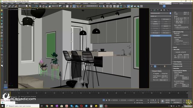Screen dimensions: 193x108
Task: Toggle Automatic vertical tilt checkbox
Action: pos(175,52)
